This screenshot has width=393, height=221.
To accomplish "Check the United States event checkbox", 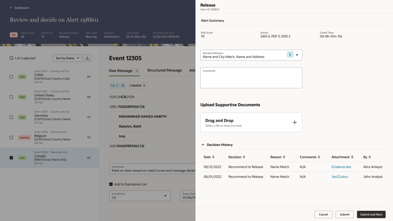I will [11, 97].
